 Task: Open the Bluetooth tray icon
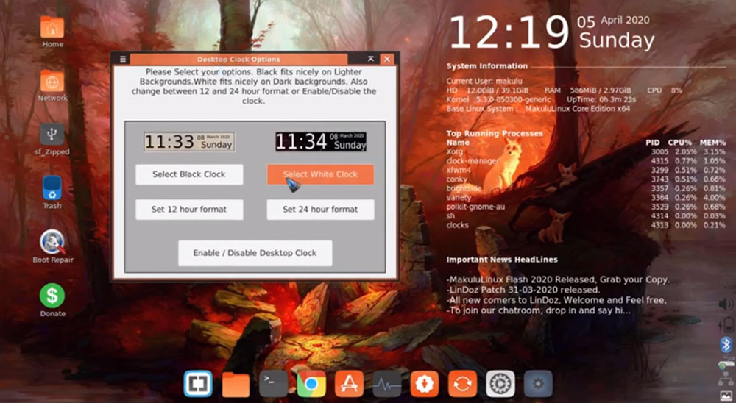coord(726,345)
